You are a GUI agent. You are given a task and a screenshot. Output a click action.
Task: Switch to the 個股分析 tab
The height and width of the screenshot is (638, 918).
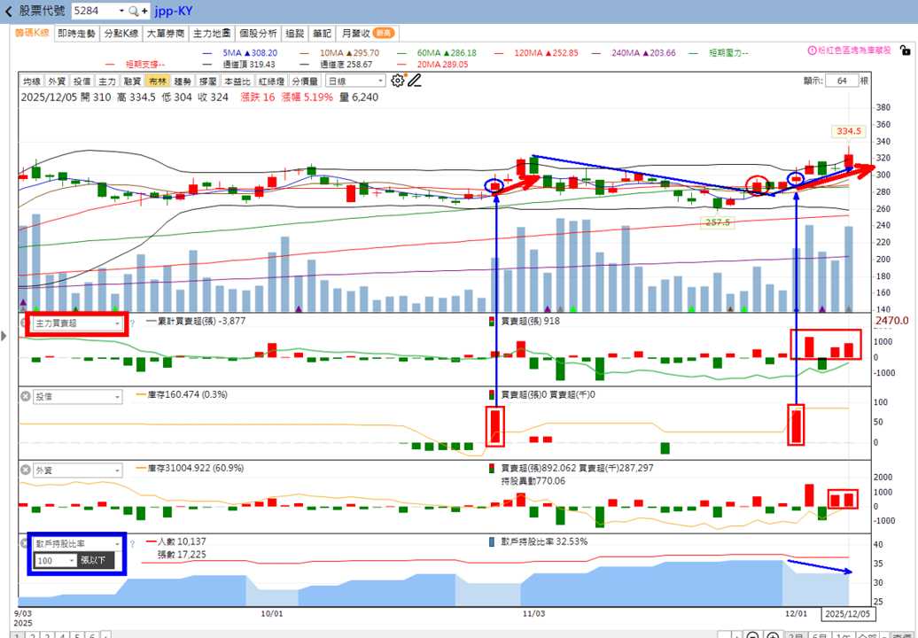(x=258, y=34)
